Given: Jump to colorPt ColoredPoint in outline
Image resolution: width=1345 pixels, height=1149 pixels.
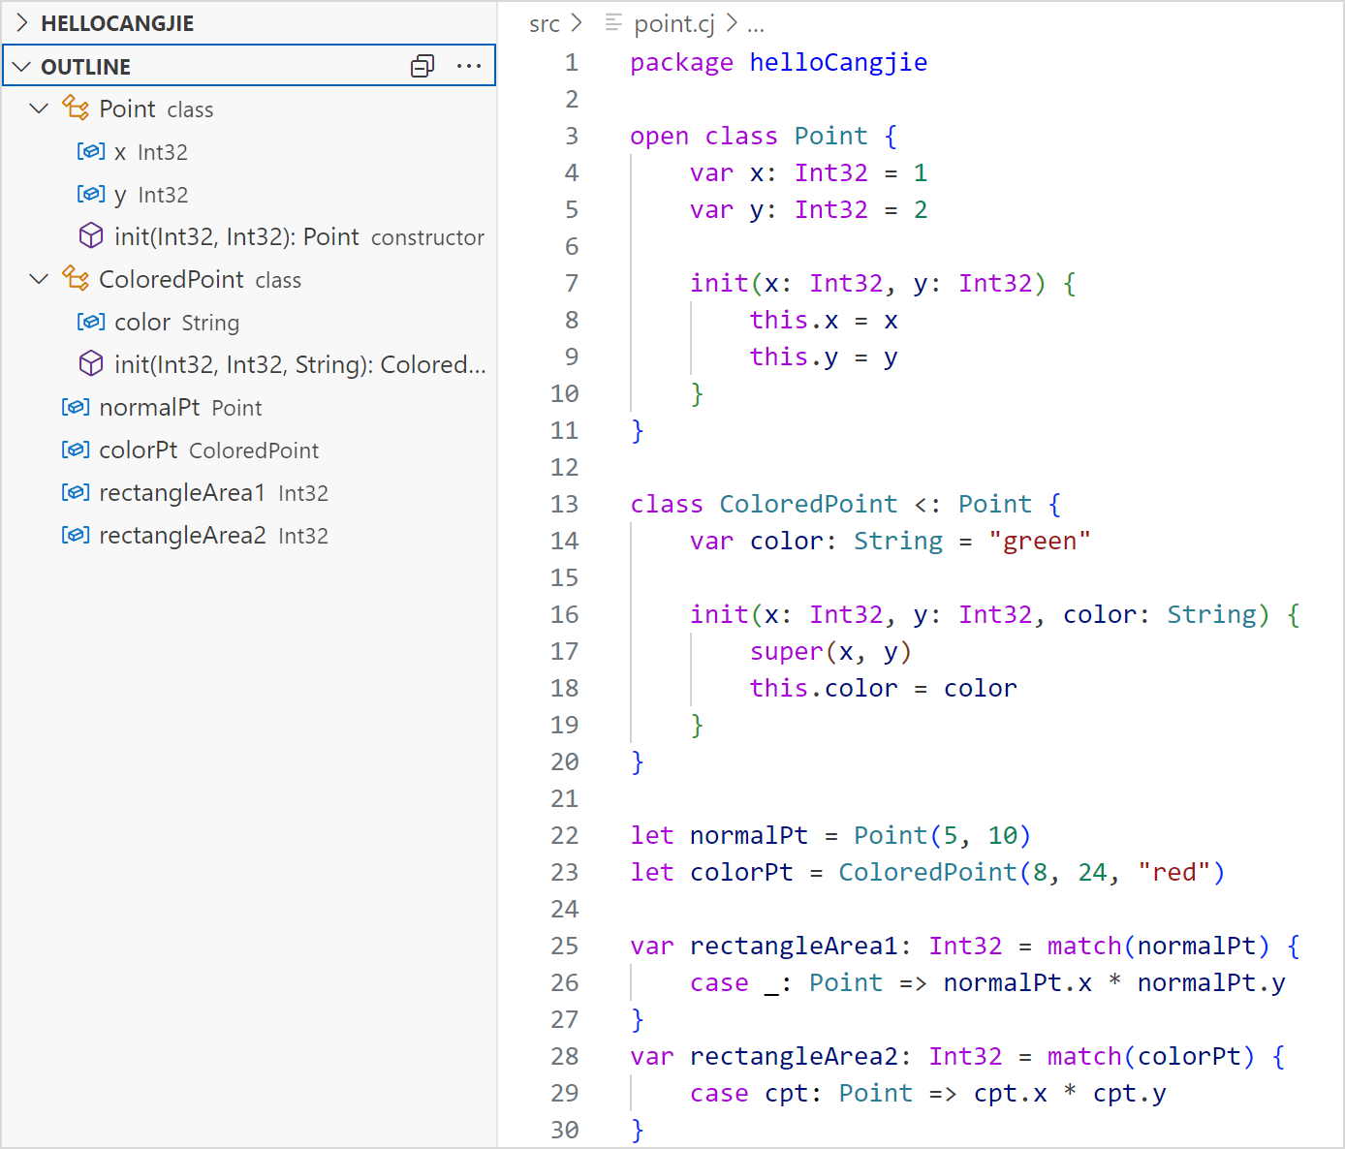Looking at the screenshot, I should pos(208,450).
